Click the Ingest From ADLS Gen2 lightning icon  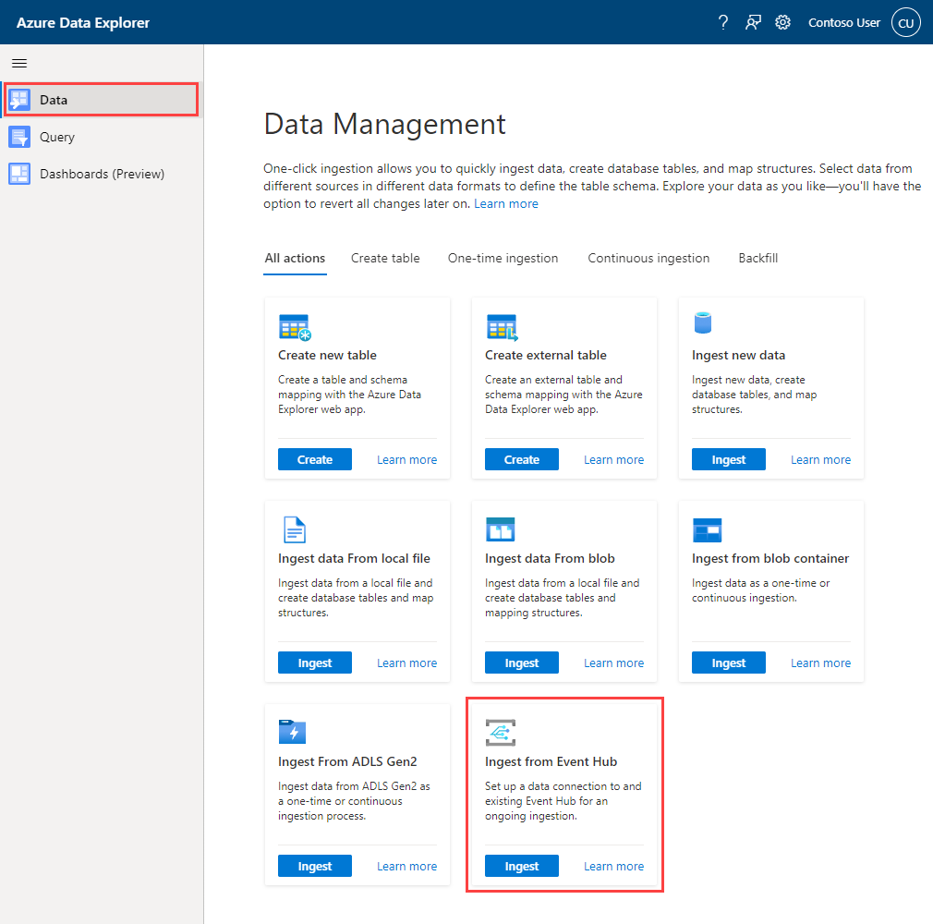click(x=294, y=732)
